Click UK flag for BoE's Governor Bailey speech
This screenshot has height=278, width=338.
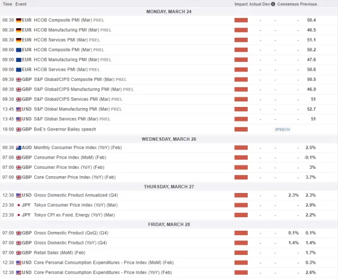[x=19, y=129]
